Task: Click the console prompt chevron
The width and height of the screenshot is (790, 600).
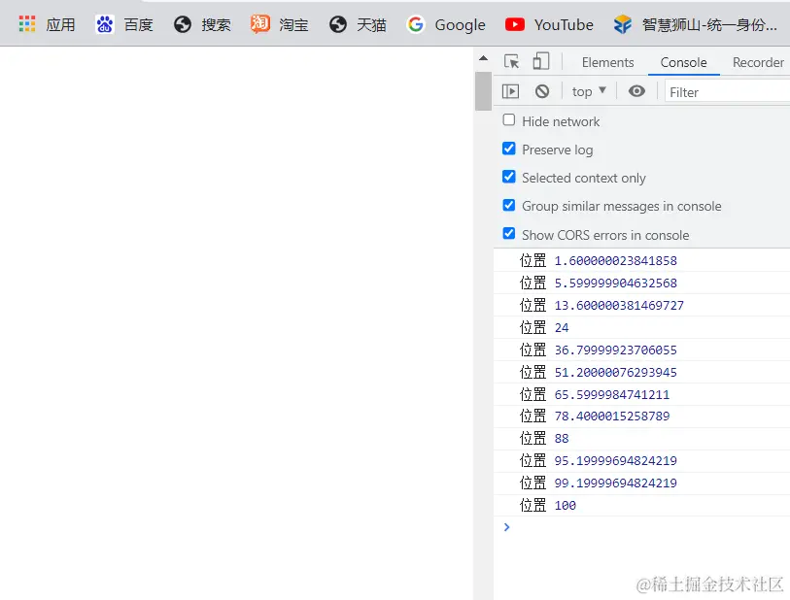Action: (x=507, y=527)
